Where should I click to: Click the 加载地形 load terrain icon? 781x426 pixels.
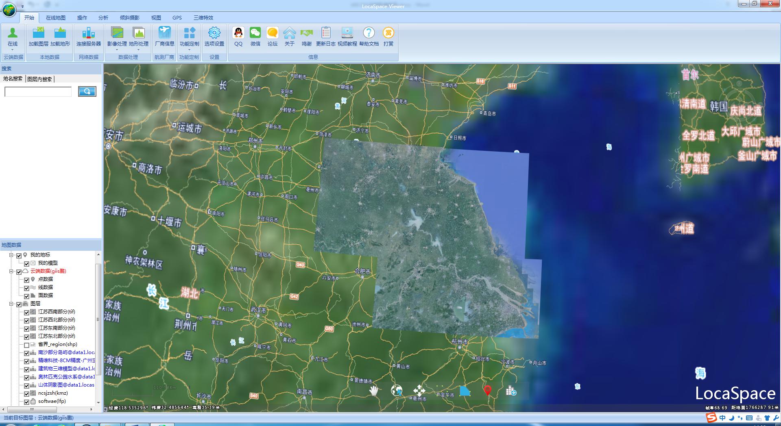(60, 33)
